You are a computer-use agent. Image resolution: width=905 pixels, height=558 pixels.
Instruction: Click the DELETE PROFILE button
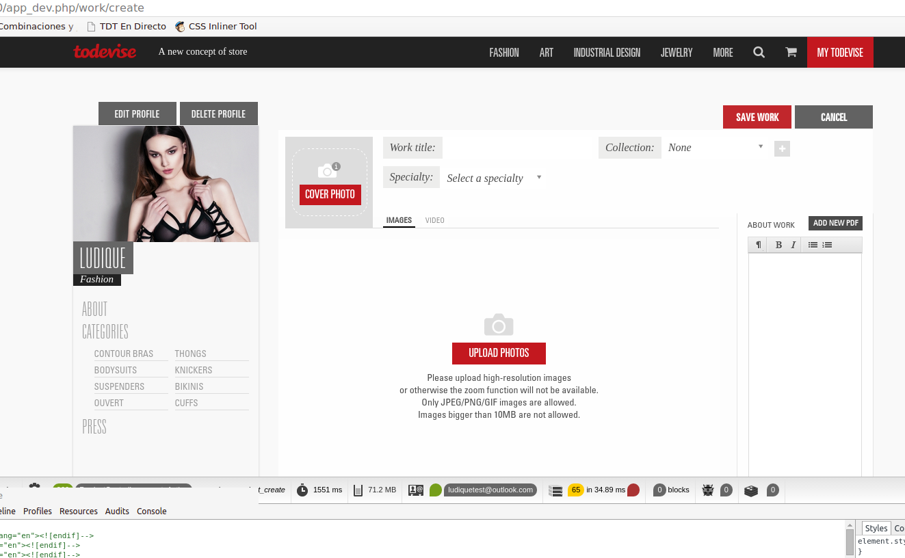(x=218, y=114)
